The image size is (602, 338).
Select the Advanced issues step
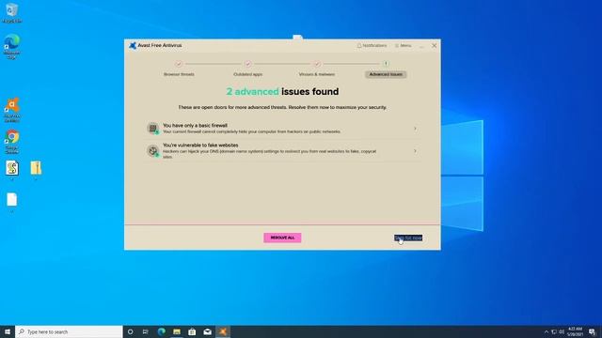tap(386, 74)
